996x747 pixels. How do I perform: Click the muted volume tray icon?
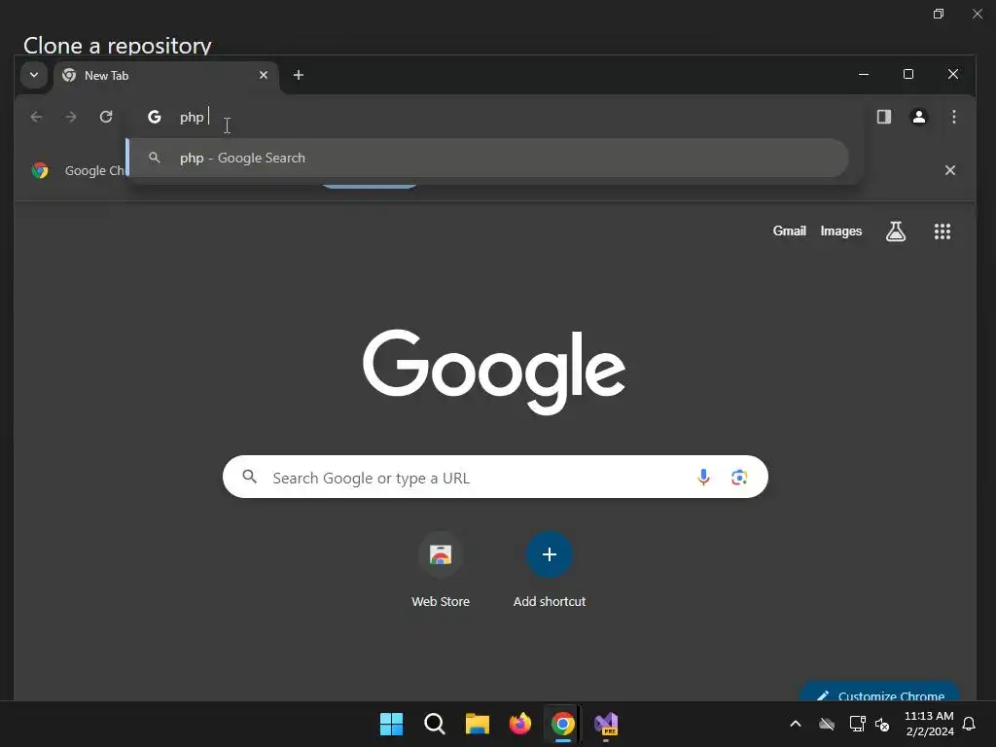coord(881,724)
